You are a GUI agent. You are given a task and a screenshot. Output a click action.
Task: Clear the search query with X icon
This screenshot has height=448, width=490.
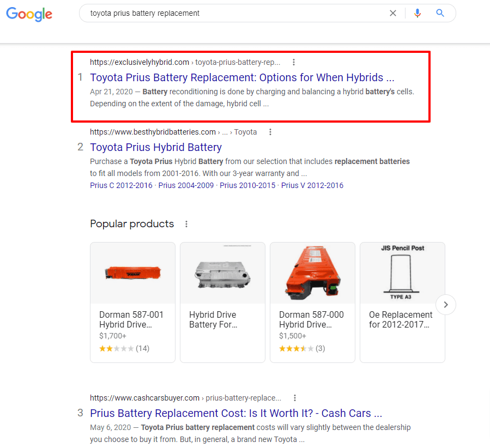(393, 13)
